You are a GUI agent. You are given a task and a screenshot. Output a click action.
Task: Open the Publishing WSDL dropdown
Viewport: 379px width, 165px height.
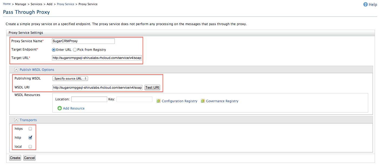coord(70,78)
